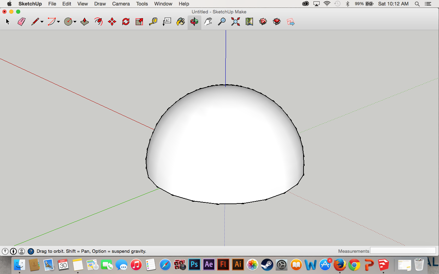This screenshot has width=439, height=274.
Task: Grab the Tape Measure tool
Action: pyautogui.click(x=153, y=21)
